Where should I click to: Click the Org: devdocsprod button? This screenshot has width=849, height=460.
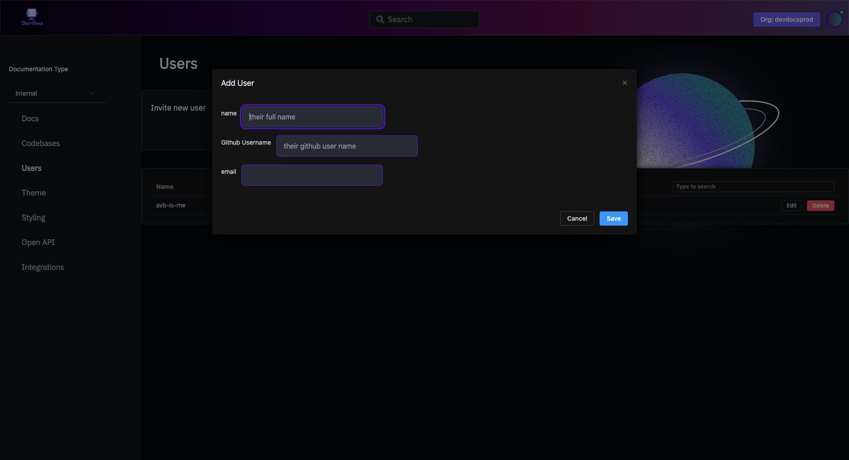point(786,19)
